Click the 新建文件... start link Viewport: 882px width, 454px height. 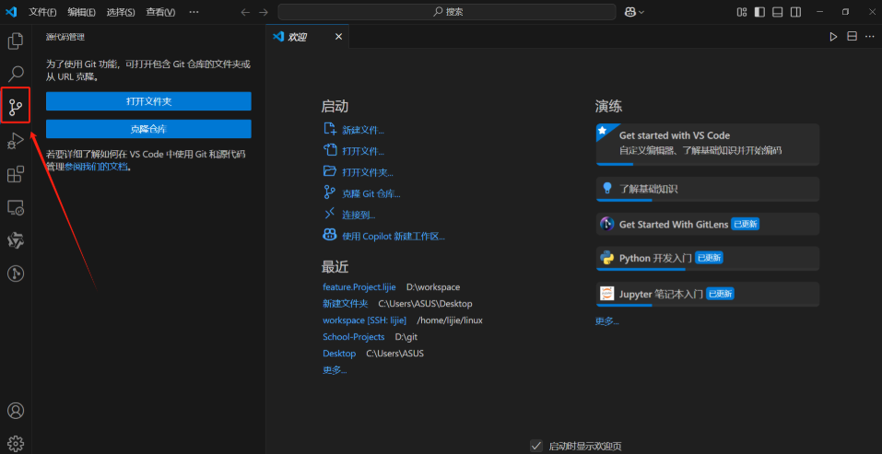click(363, 131)
